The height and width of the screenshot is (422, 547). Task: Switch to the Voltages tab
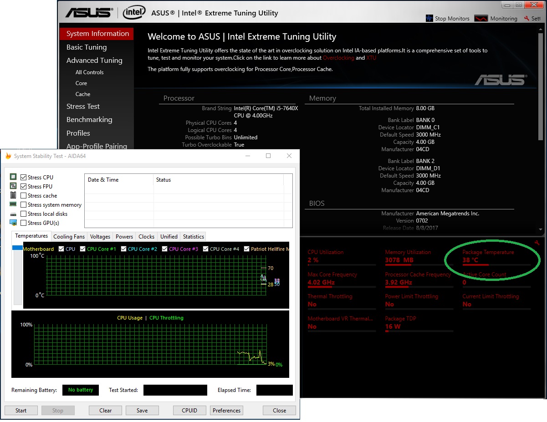(x=100, y=237)
